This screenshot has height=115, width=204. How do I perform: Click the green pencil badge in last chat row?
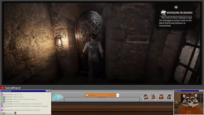(x=2, y=113)
